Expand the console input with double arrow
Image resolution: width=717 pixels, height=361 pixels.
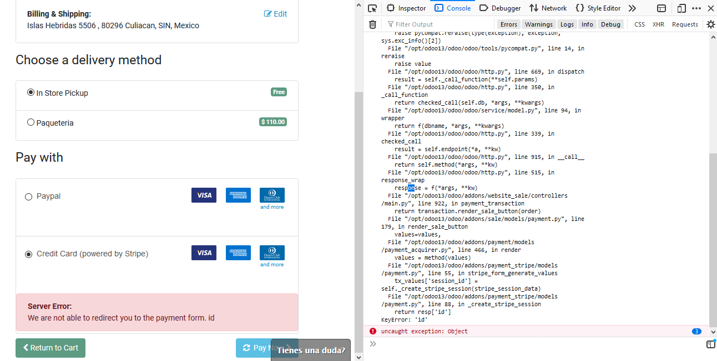coord(372,343)
